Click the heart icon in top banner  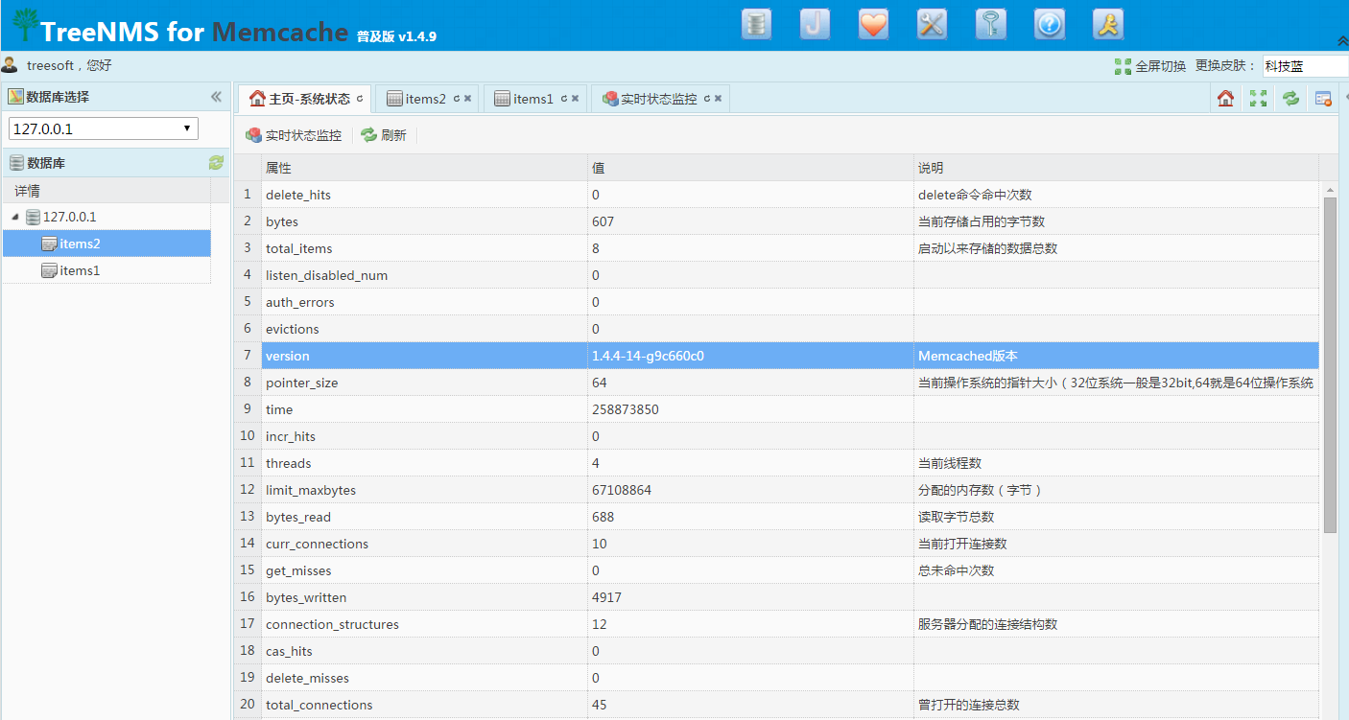pos(874,24)
